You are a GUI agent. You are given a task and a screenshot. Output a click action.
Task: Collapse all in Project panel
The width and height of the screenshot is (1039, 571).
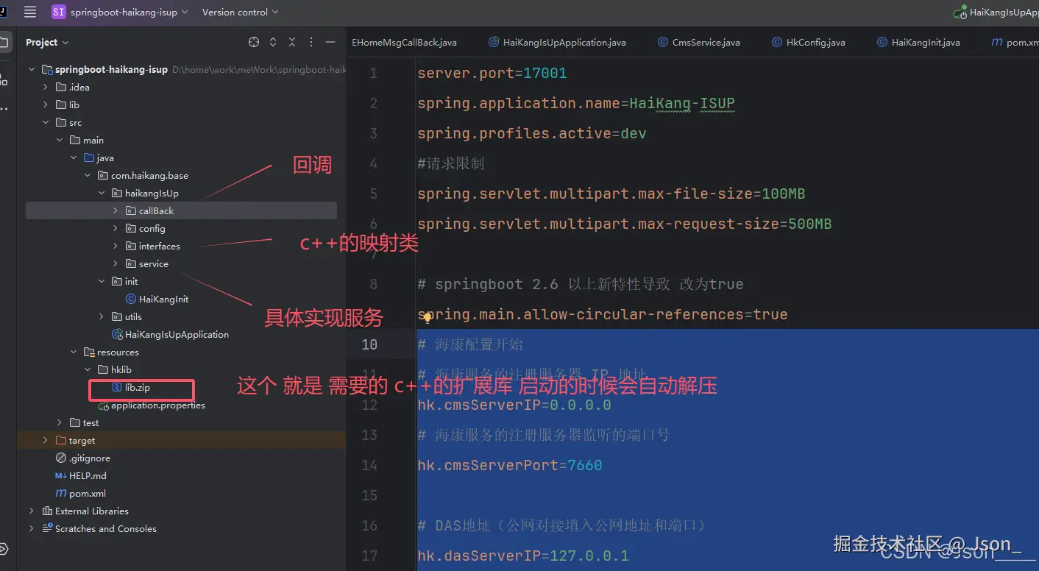click(292, 42)
